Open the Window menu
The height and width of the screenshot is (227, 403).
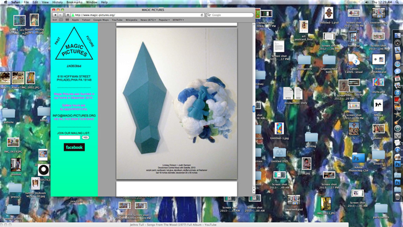(92, 2)
